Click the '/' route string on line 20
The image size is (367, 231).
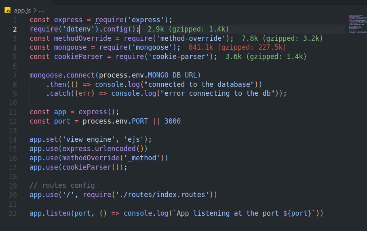(x=68, y=195)
